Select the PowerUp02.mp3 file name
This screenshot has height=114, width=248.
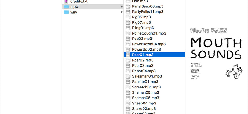coord(146,49)
